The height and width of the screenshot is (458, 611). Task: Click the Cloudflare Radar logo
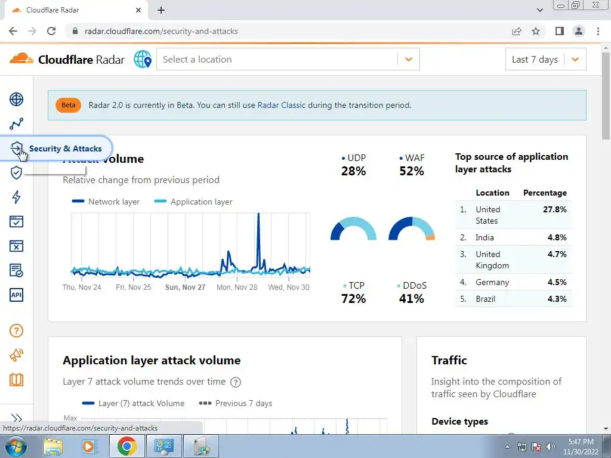tap(67, 60)
